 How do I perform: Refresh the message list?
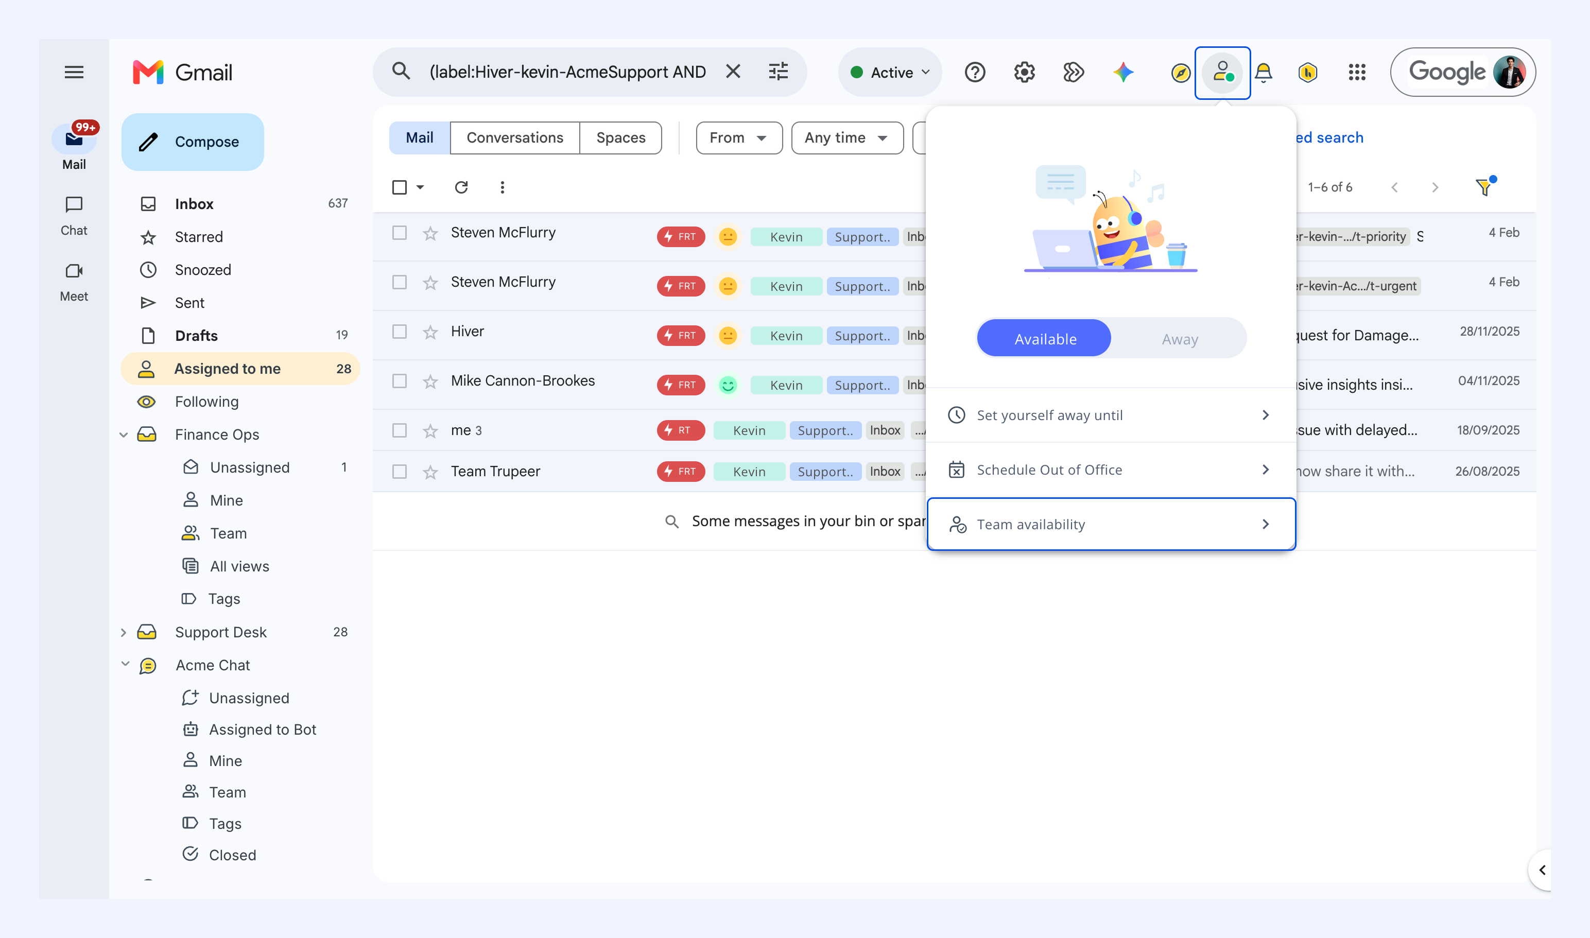(x=461, y=187)
